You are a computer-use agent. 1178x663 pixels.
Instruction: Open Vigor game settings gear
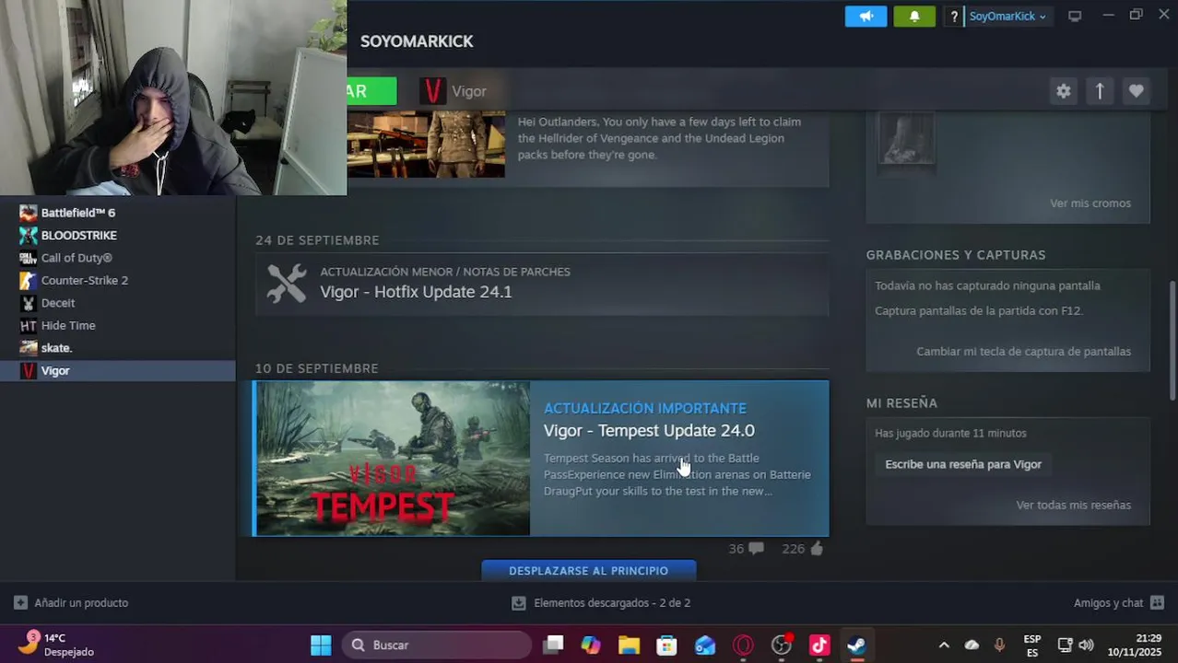point(1064,91)
